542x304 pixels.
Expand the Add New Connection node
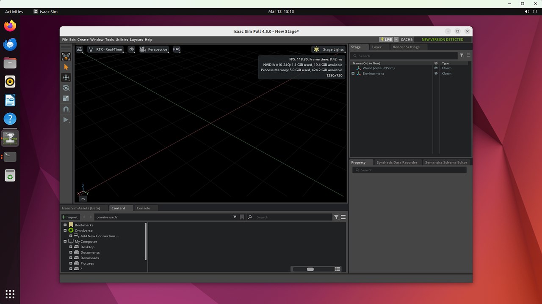click(71, 236)
